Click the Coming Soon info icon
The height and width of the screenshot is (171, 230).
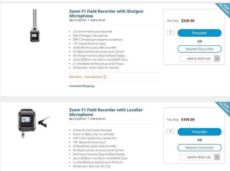pos(105,77)
